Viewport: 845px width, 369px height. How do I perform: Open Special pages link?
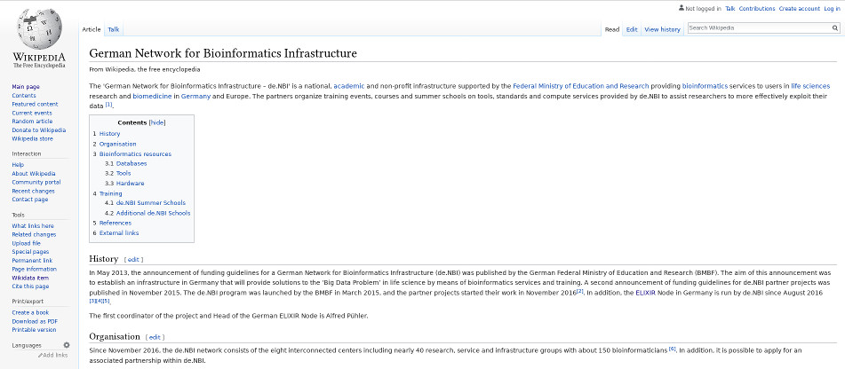(x=30, y=252)
